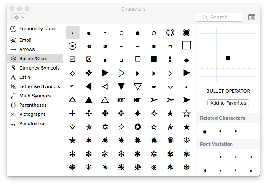Select the circled white star symbol
Image resolution: width=267 pixels, height=185 pixels.
tap(138, 127)
